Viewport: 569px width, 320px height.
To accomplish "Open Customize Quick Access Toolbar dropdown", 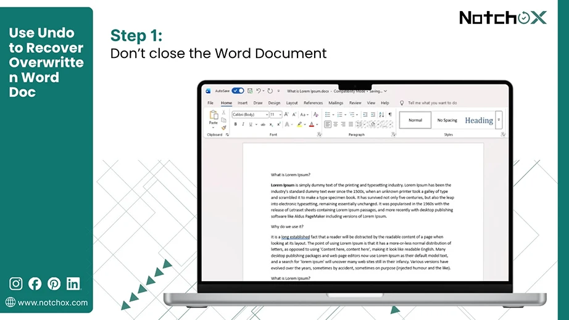I will pos(279,91).
